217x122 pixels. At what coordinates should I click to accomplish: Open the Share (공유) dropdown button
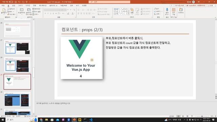tap(212, 5)
